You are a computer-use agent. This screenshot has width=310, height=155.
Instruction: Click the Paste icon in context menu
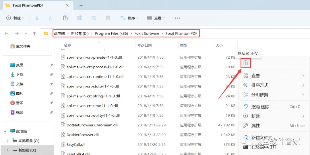point(246,63)
